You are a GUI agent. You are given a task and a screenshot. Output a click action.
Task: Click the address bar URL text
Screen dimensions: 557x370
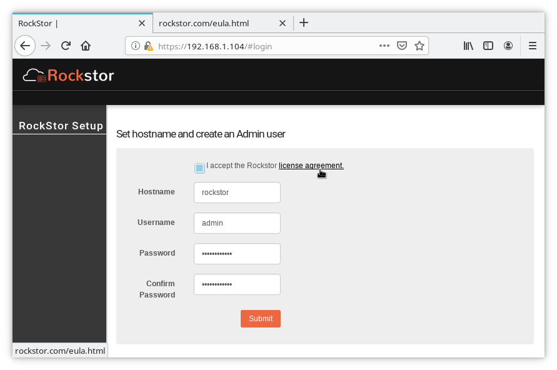click(x=215, y=46)
